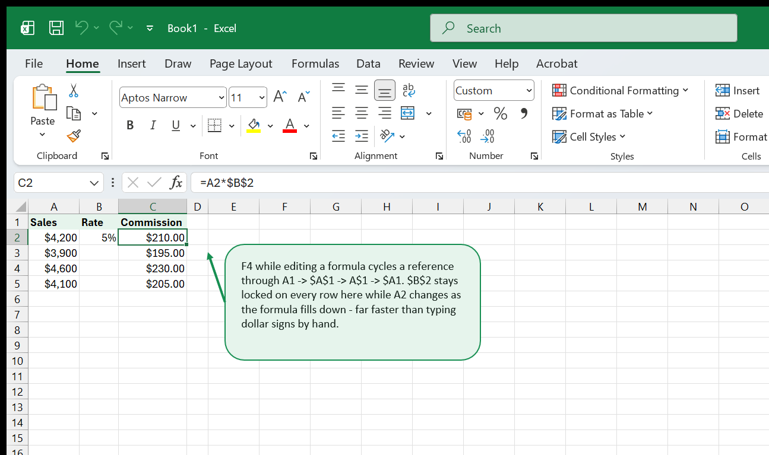Click the Copy icon in Clipboard group

[x=74, y=113]
